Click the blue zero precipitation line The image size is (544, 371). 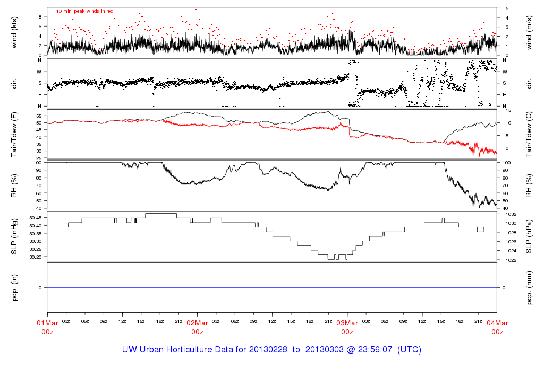point(272,288)
